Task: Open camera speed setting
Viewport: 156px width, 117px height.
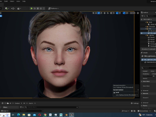Action: pyautogui.click(x=133, y=13)
